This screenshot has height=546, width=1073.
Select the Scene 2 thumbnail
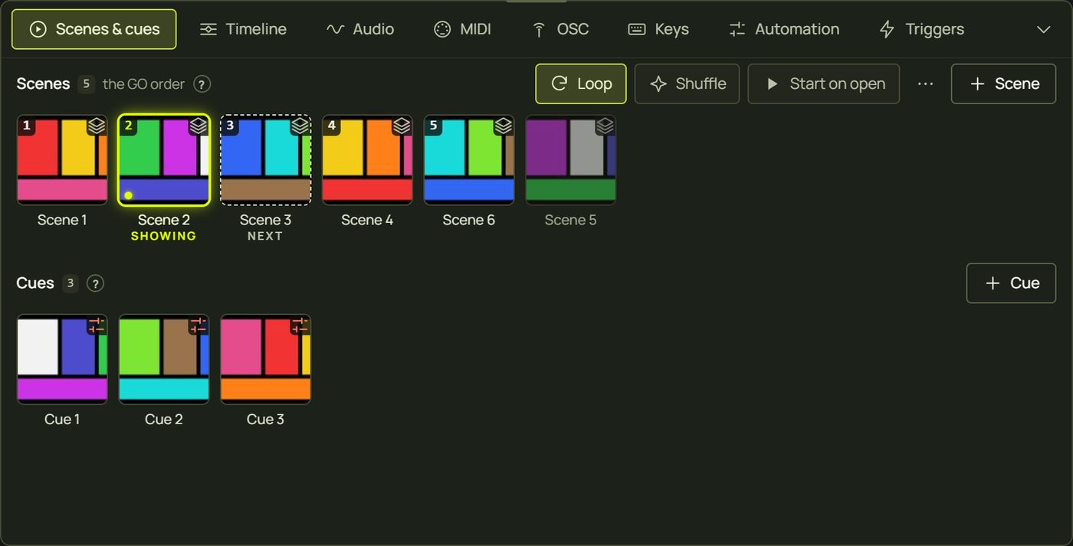pyautogui.click(x=164, y=160)
